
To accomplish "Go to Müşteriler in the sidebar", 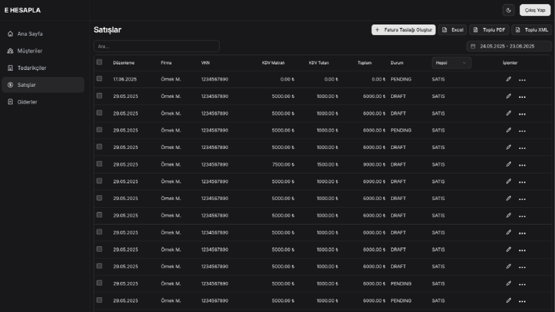I will [43, 51].
